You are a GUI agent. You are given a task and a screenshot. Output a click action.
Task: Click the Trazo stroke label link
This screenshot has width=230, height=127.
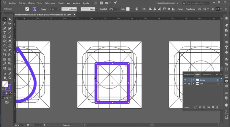43,9
